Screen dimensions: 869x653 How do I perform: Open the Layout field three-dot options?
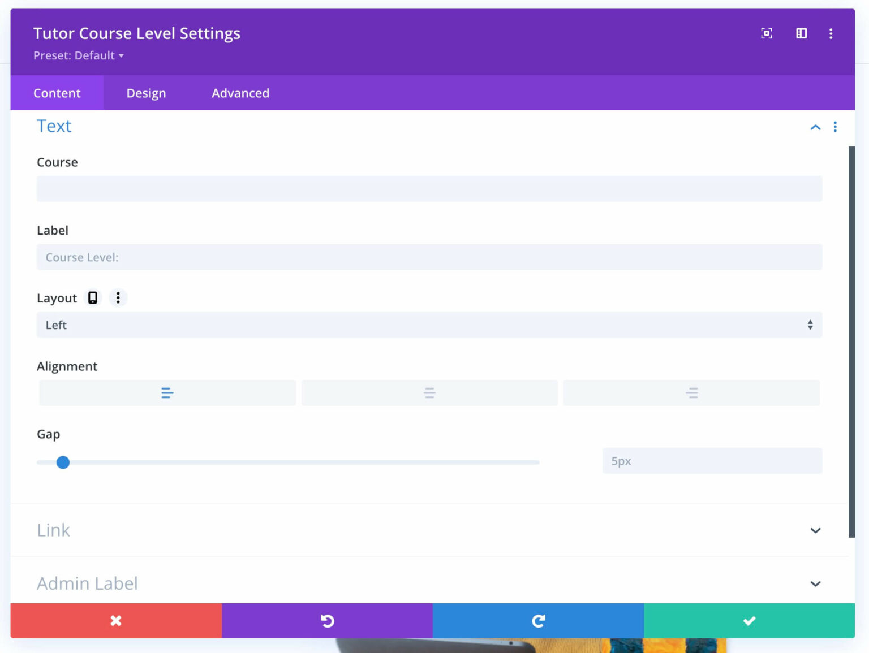118,298
